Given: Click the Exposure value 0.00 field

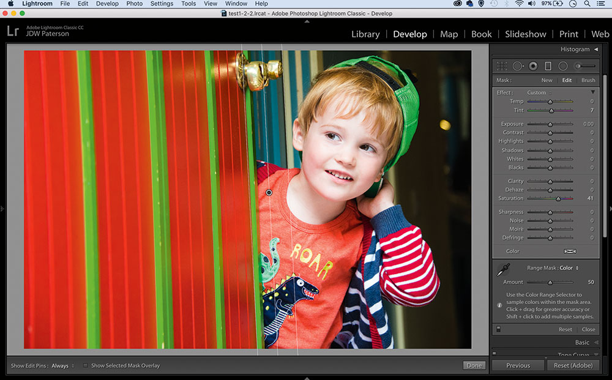Looking at the screenshot, I should 588,124.
